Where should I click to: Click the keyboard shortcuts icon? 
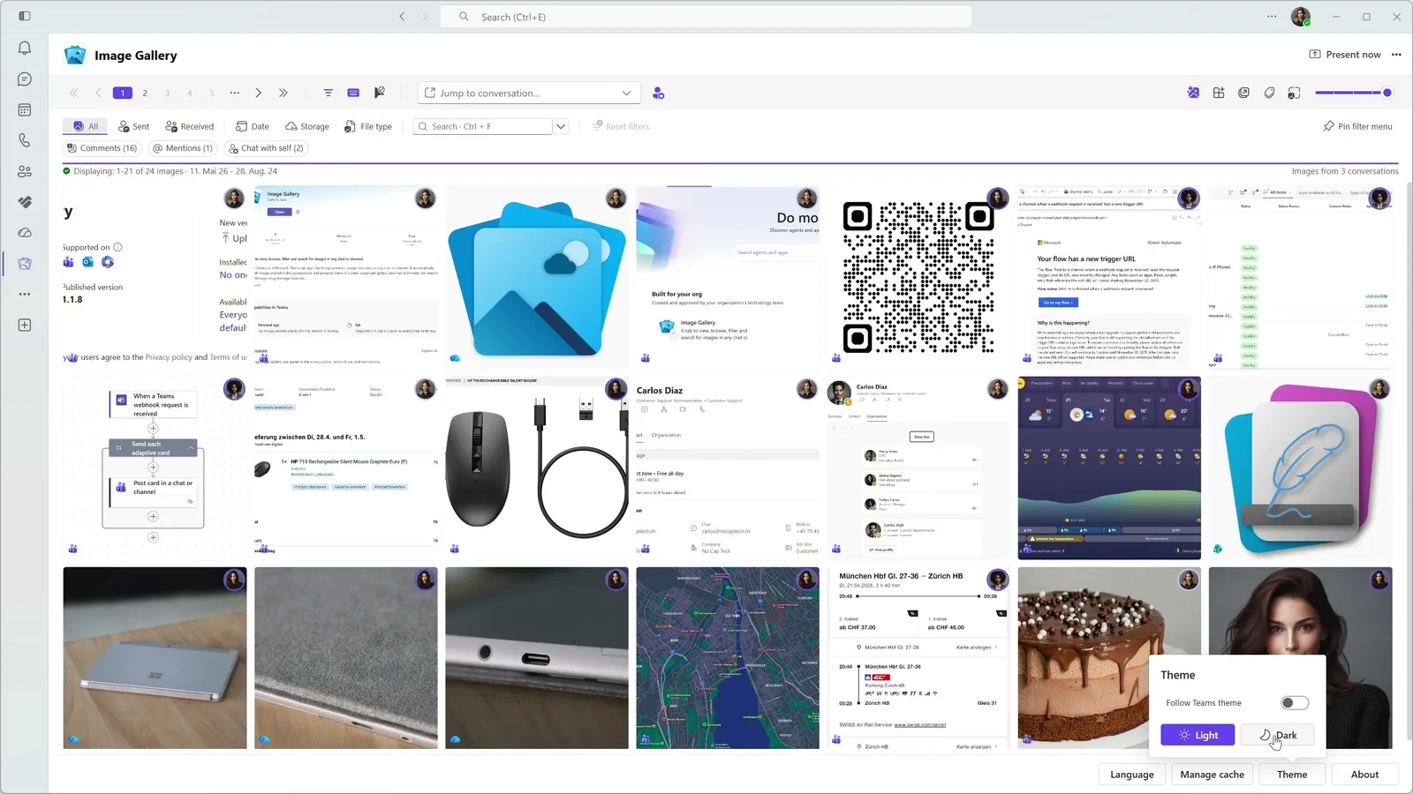[353, 93]
